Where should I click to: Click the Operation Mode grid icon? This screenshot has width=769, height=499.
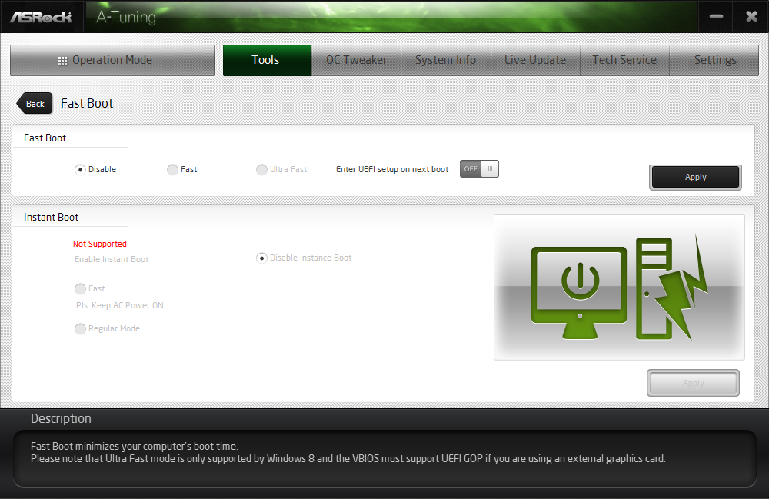point(62,61)
